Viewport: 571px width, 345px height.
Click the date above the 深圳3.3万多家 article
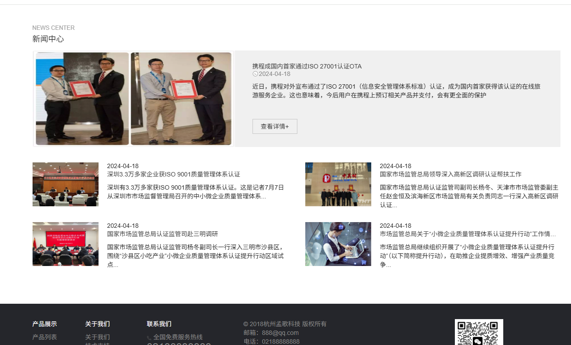(123, 166)
